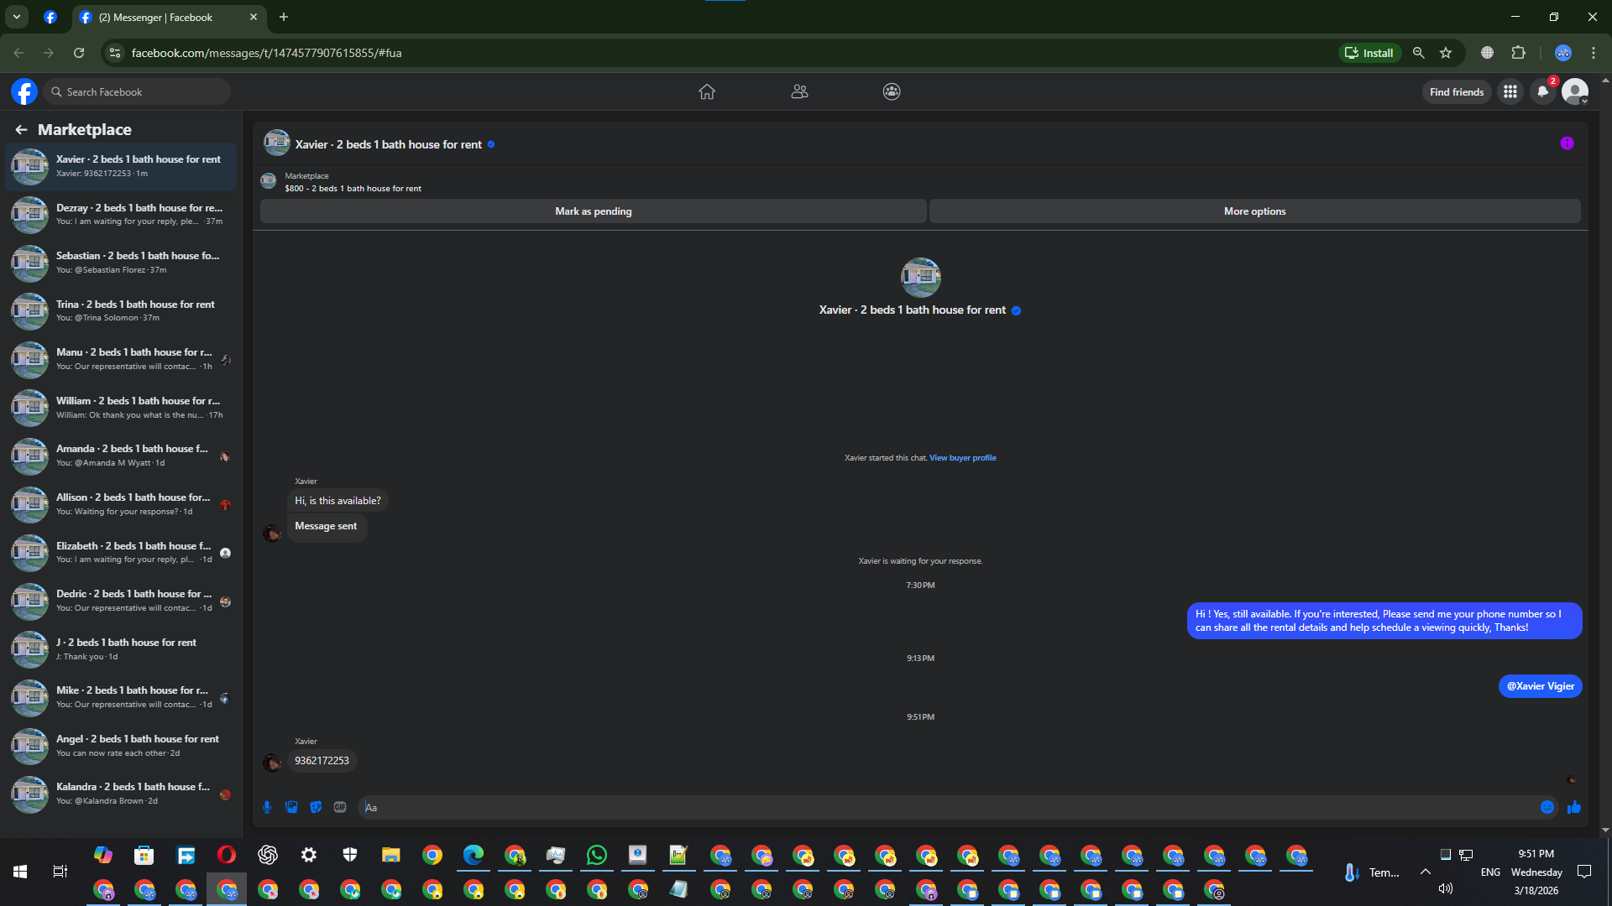The width and height of the screenshot is (1612, 906).
Task: Attach a photo using the image icon
Action: 291,807
